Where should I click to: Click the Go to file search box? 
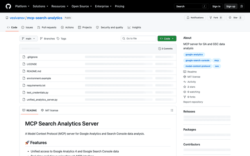(x=138, y=39)
